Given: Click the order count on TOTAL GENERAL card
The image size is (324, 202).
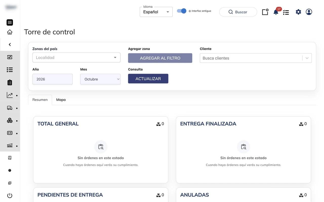Looking at the screenshot, I should click(x=160, y=124).
